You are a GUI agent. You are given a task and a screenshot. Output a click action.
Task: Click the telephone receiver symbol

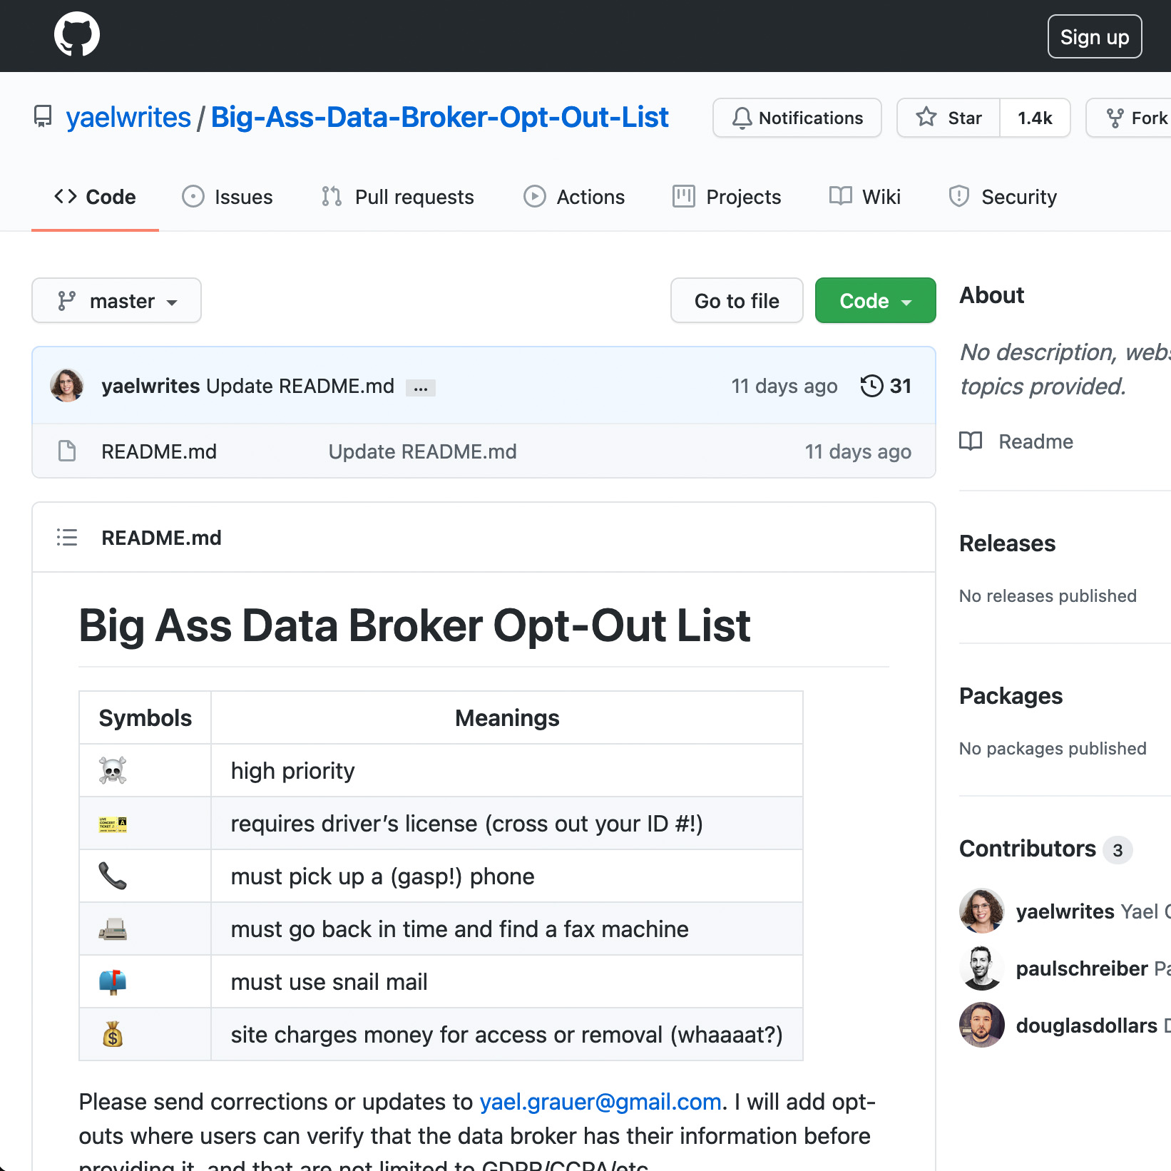coord(113,876)
